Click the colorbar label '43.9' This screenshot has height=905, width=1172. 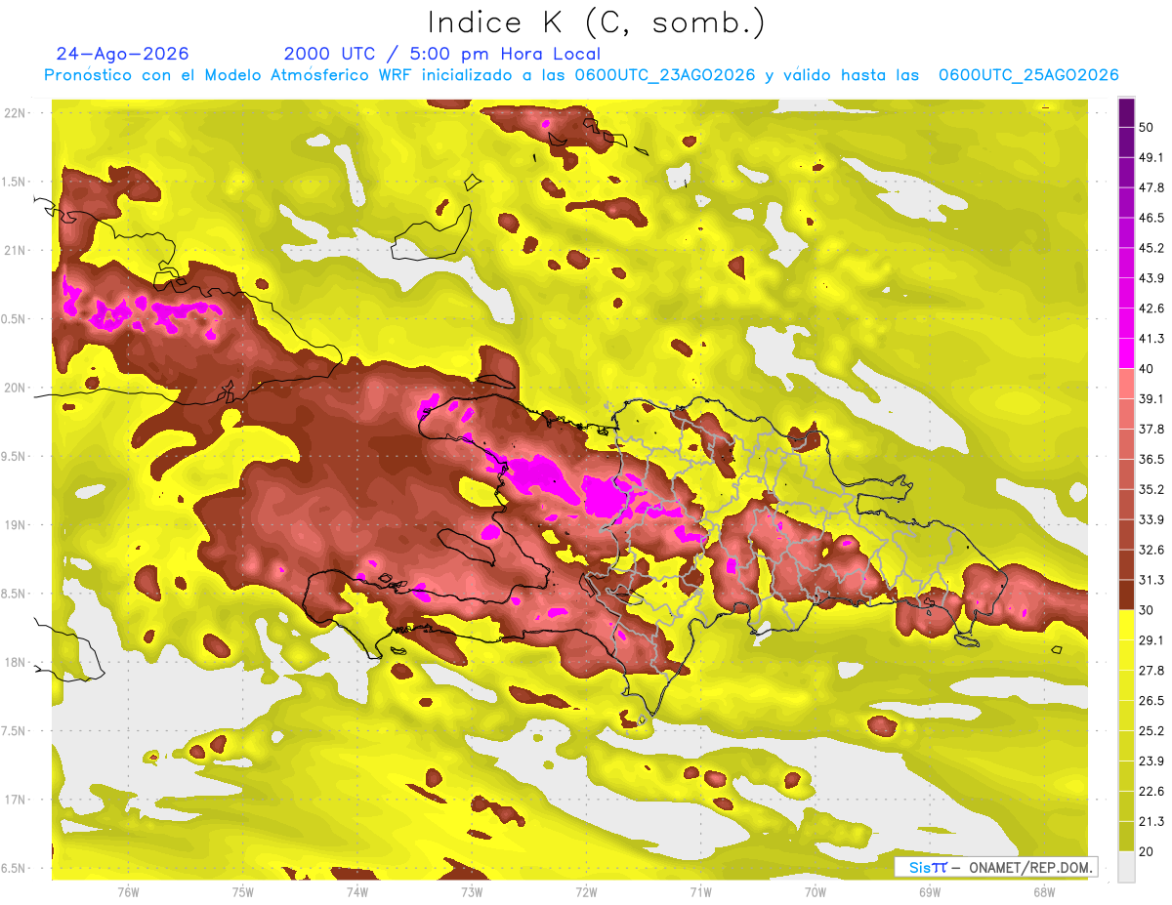(1151, 278)
